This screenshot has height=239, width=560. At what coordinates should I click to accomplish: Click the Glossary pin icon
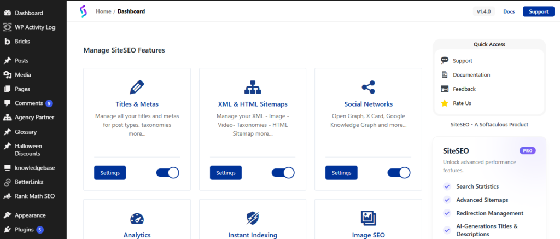pos(7,132)
